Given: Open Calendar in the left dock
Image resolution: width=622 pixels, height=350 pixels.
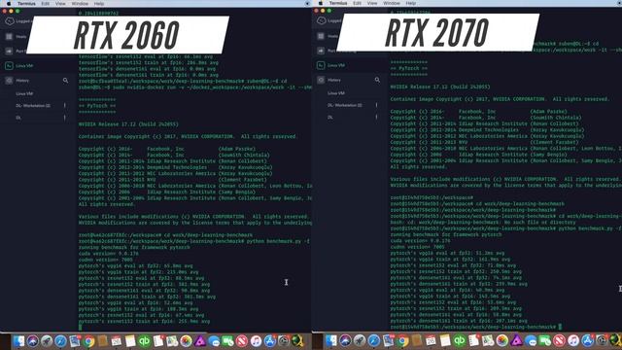Looking at the screenshot, I should (x=117, y=341).
